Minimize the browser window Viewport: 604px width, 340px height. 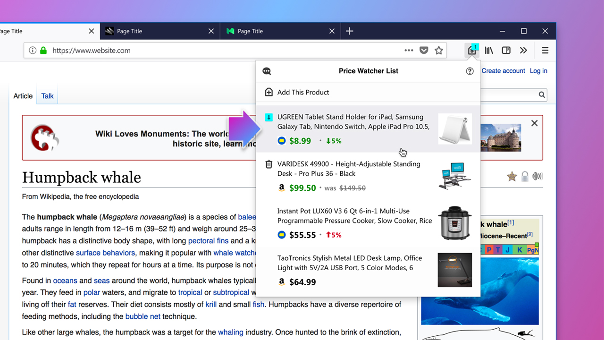(502, 31)
